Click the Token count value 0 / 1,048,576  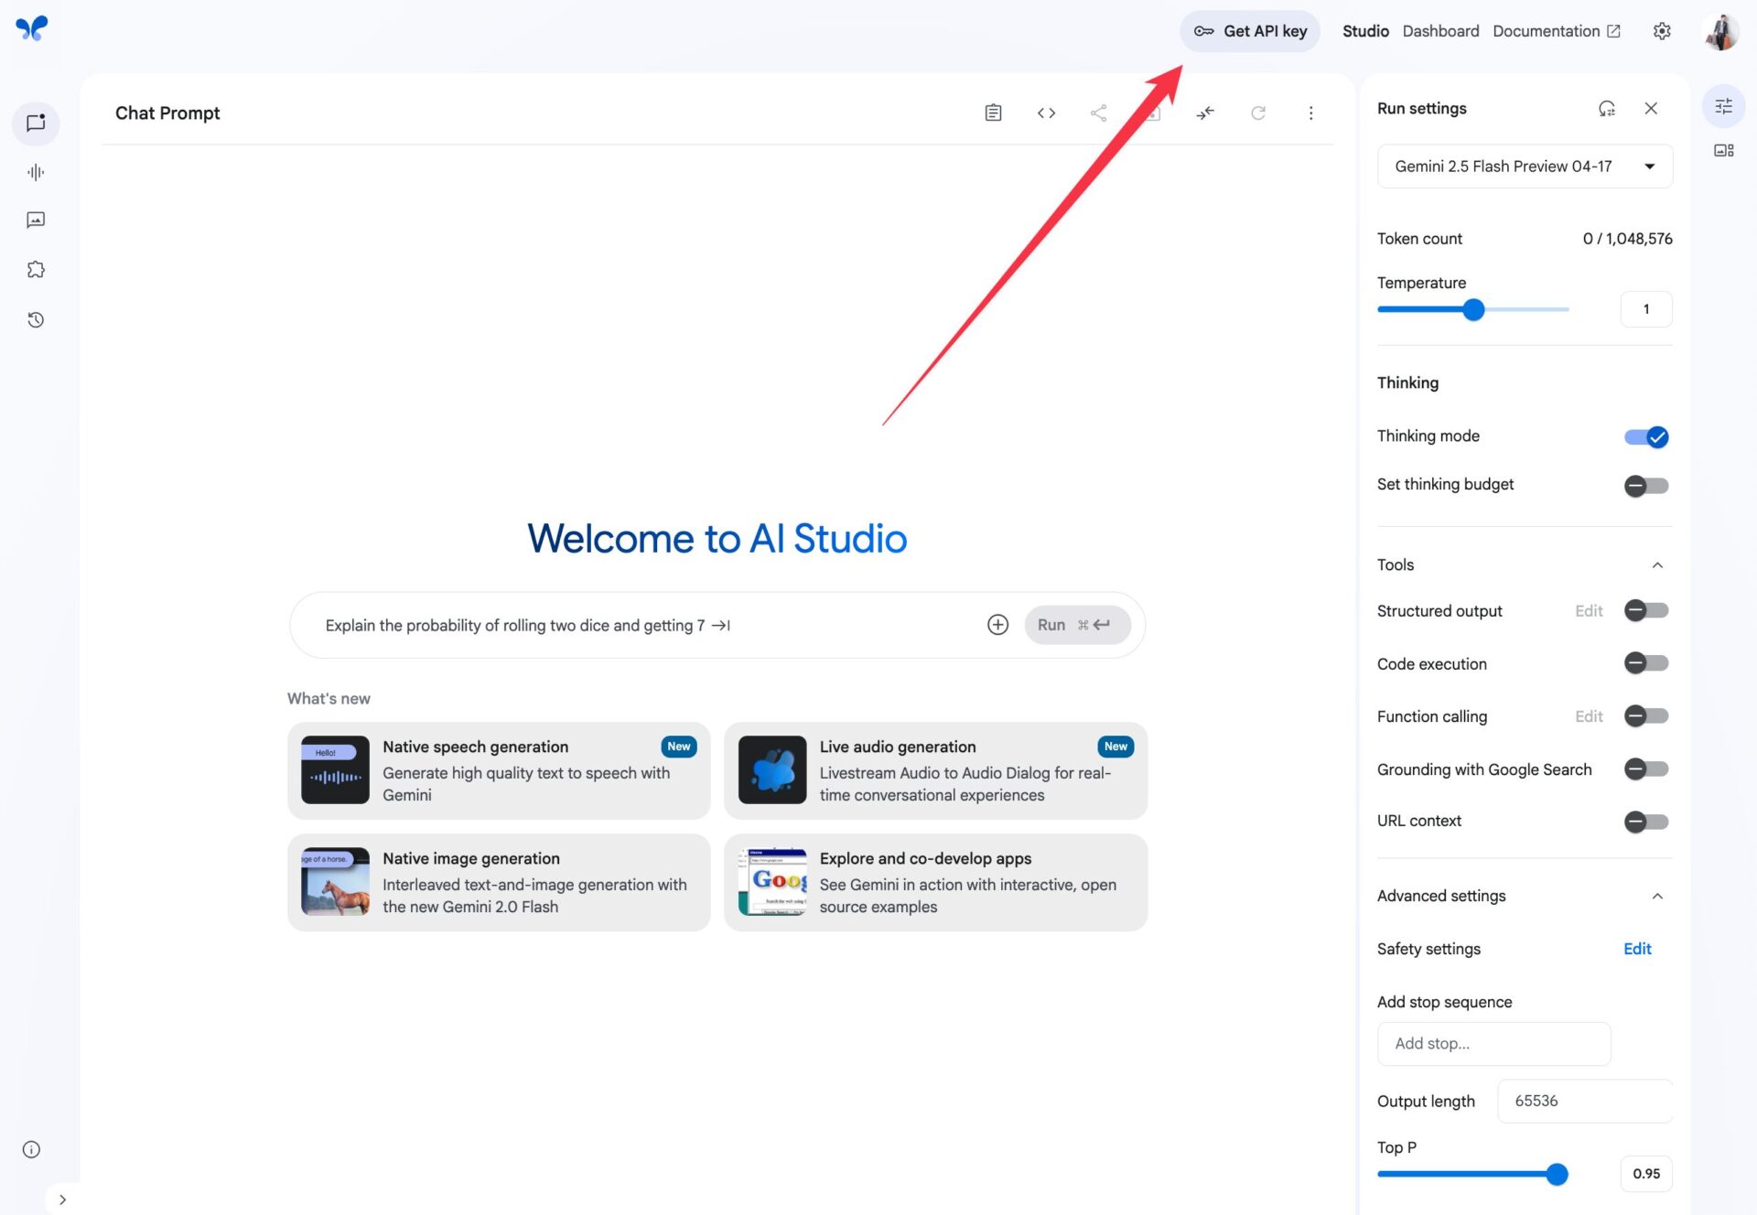[1627, 239]
